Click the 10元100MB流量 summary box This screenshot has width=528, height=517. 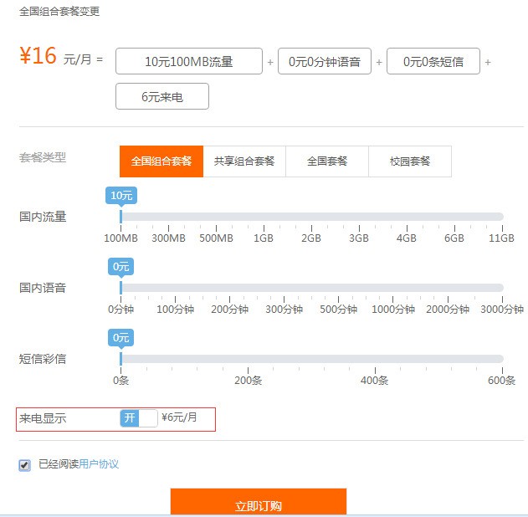coord(189,61)
